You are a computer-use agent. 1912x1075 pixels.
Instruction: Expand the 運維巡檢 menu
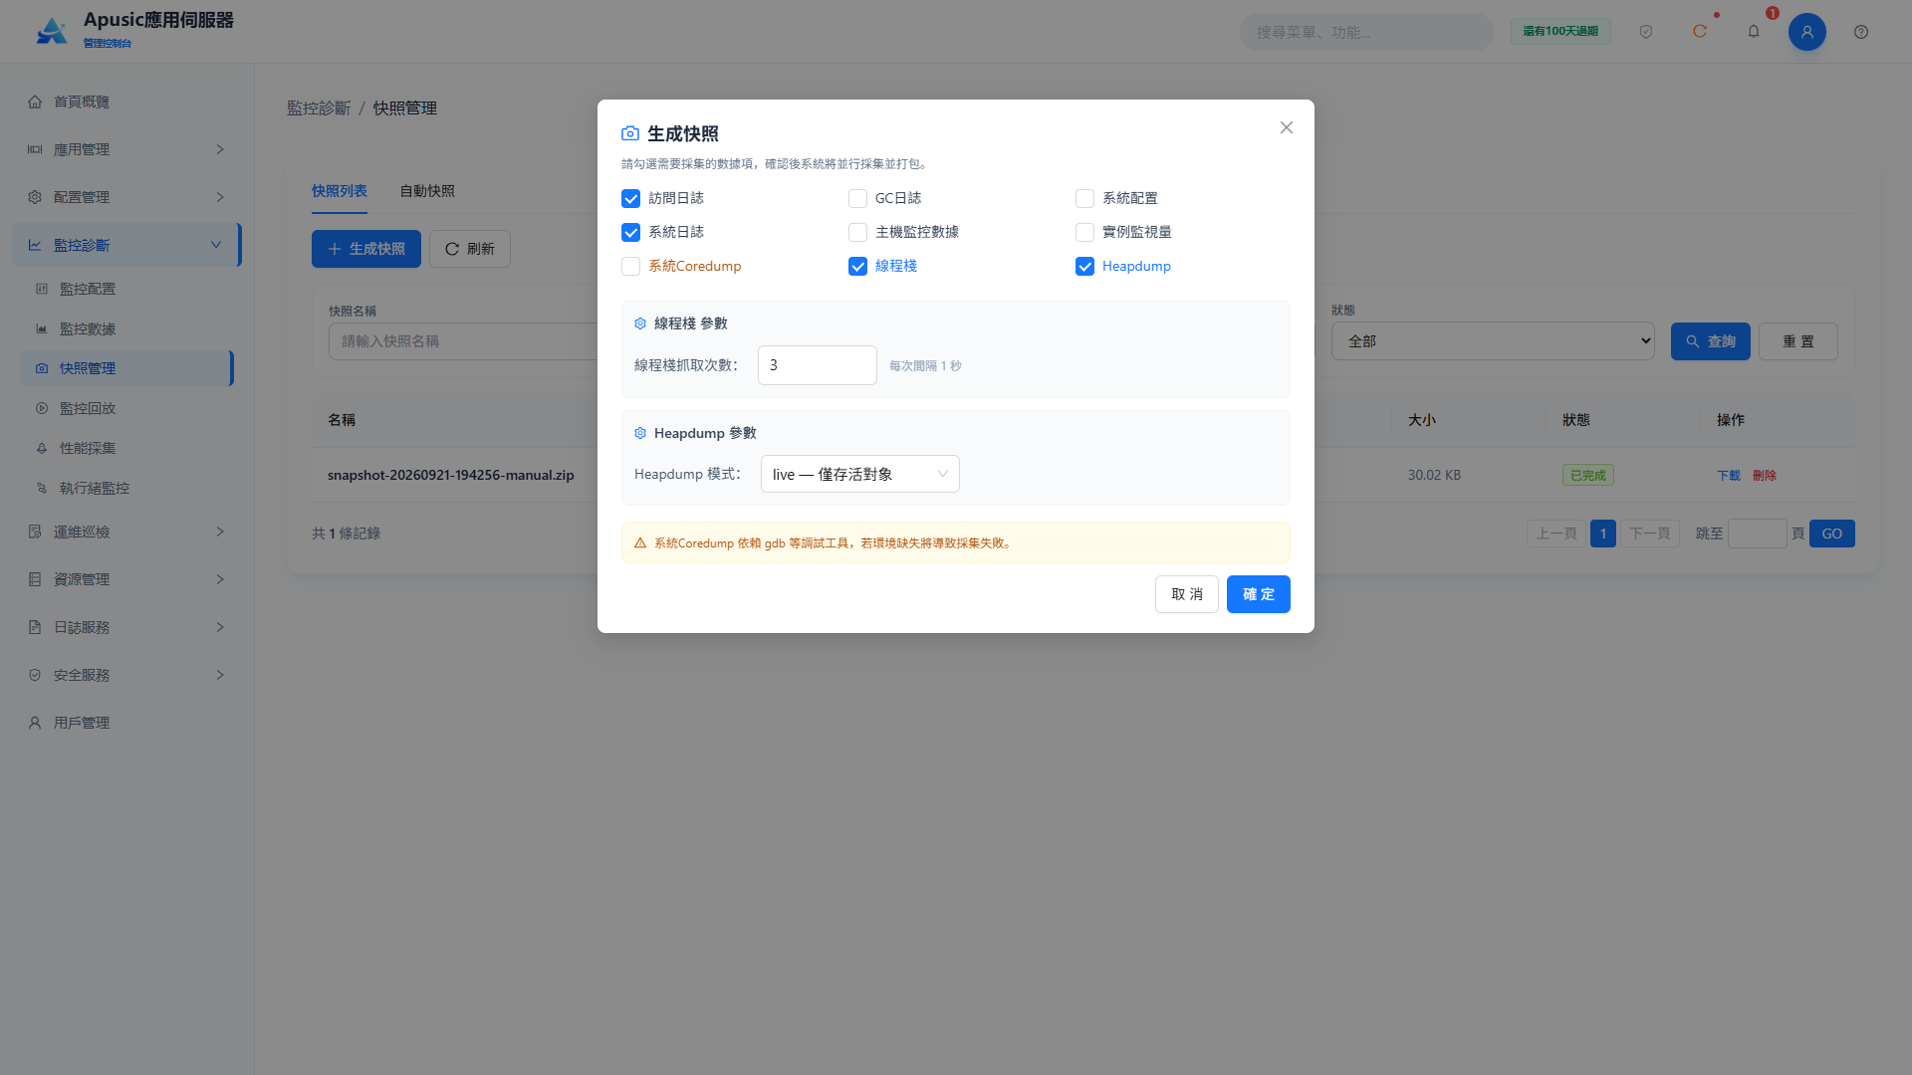[x=126, y=532]
